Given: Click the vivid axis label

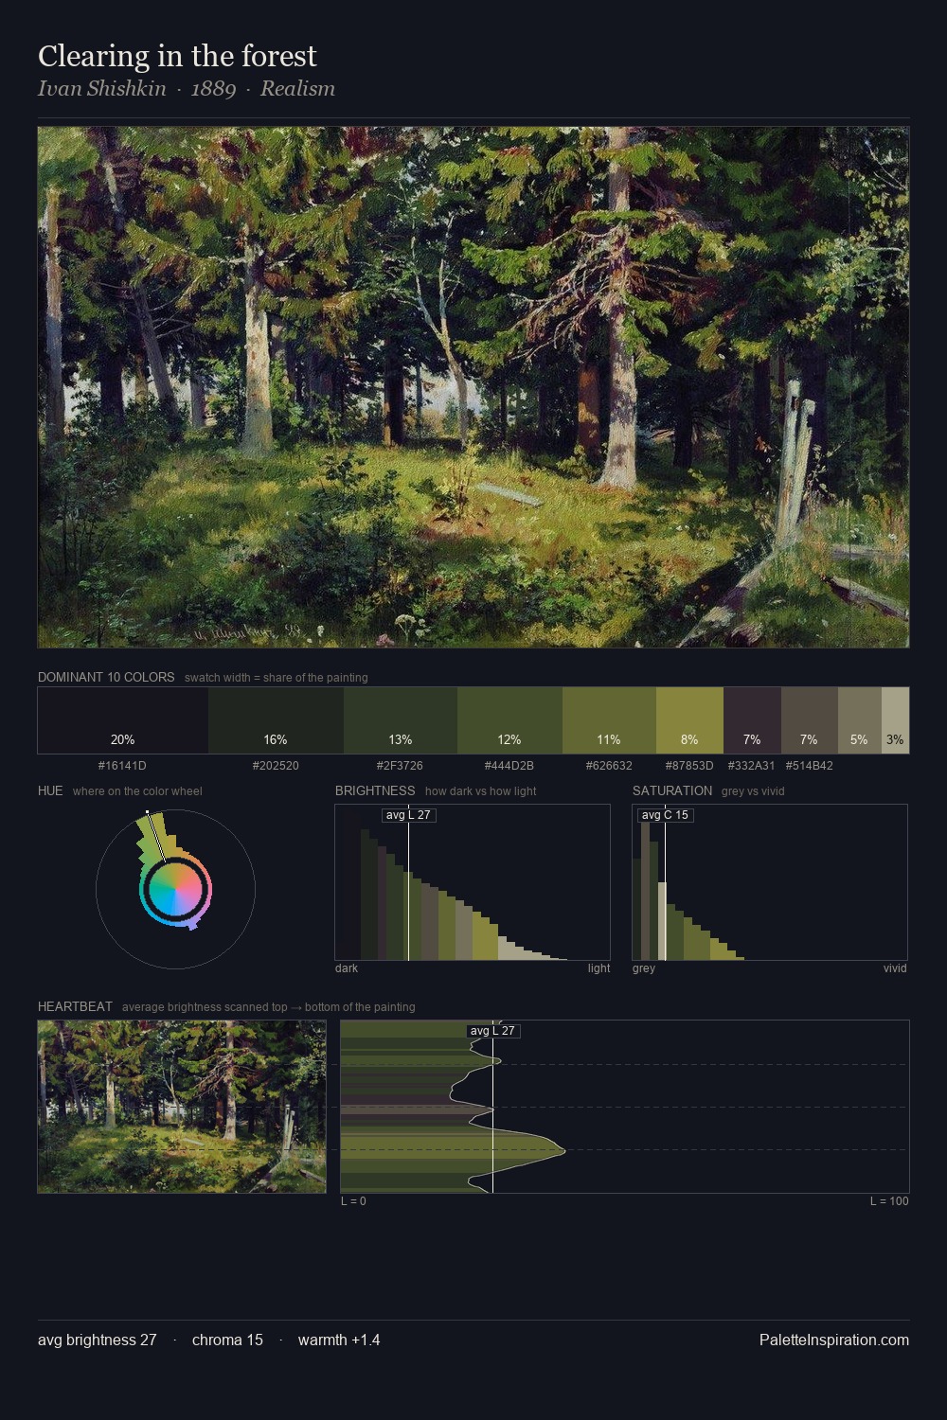Looking at the screenshot, I should coord(895,968).
